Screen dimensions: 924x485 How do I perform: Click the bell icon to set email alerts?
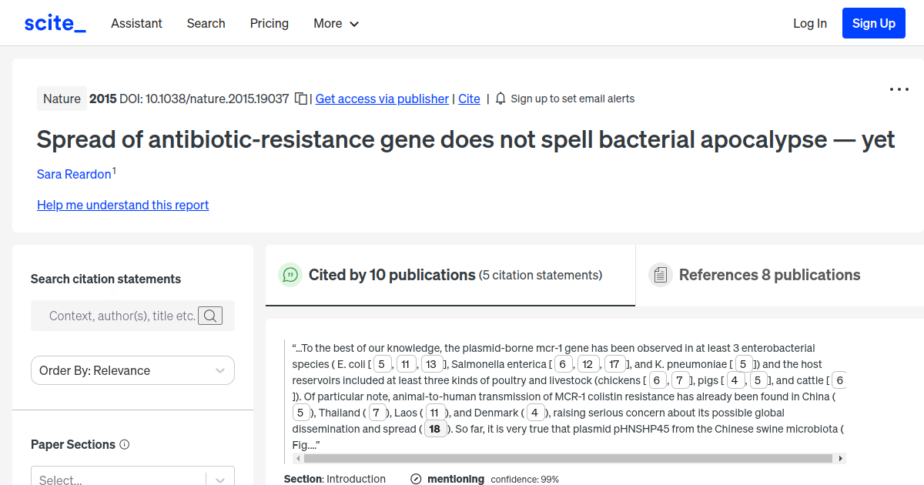[500, 99]
